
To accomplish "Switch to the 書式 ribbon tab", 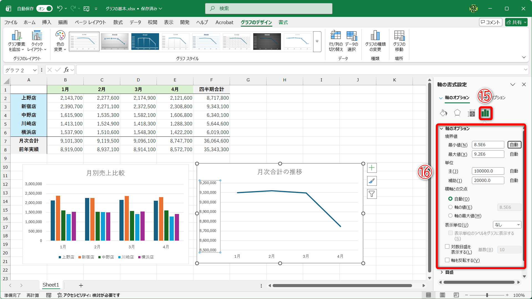I will (x=283, y=22).
